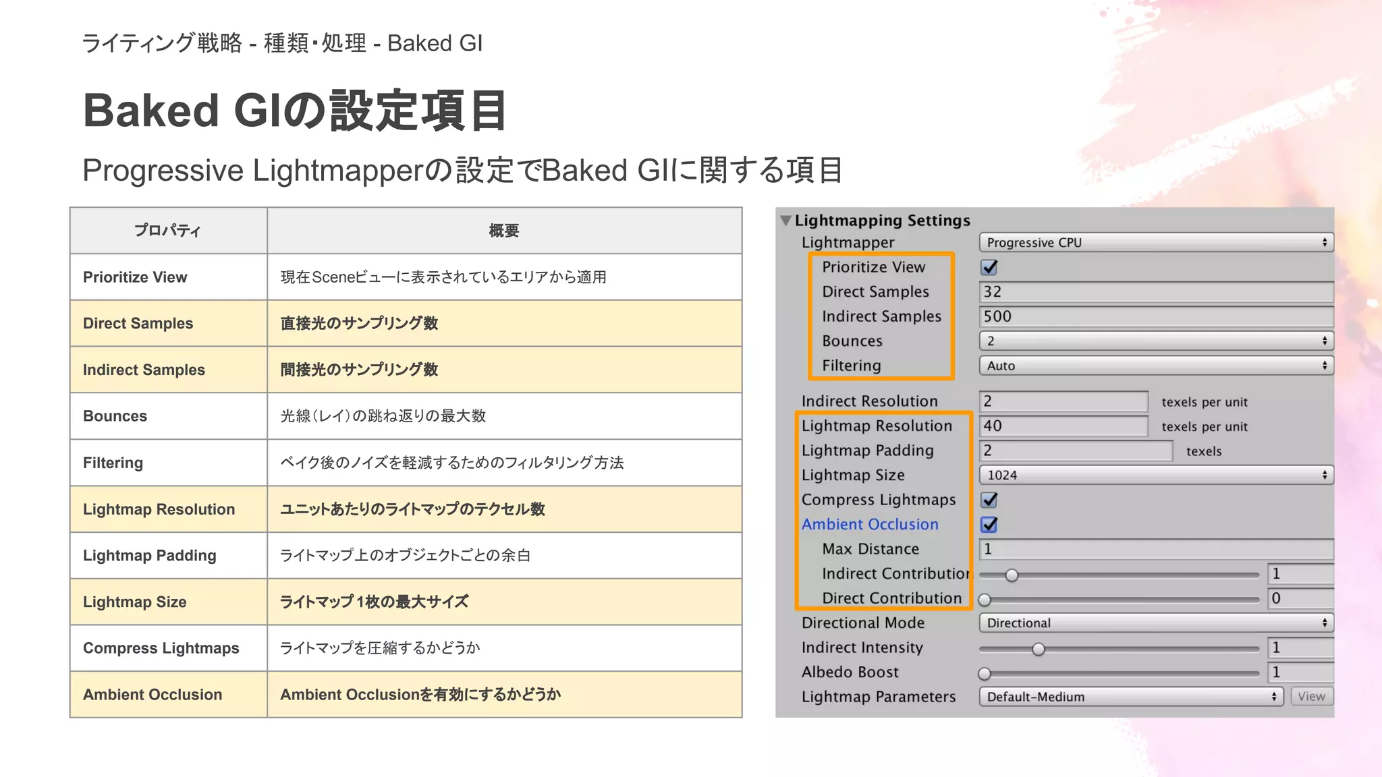Open the Lightmap Size dropdown showing 1024
This screenshot has height=777, width=1382.
pyautogui.click(x=1156, y=475)
